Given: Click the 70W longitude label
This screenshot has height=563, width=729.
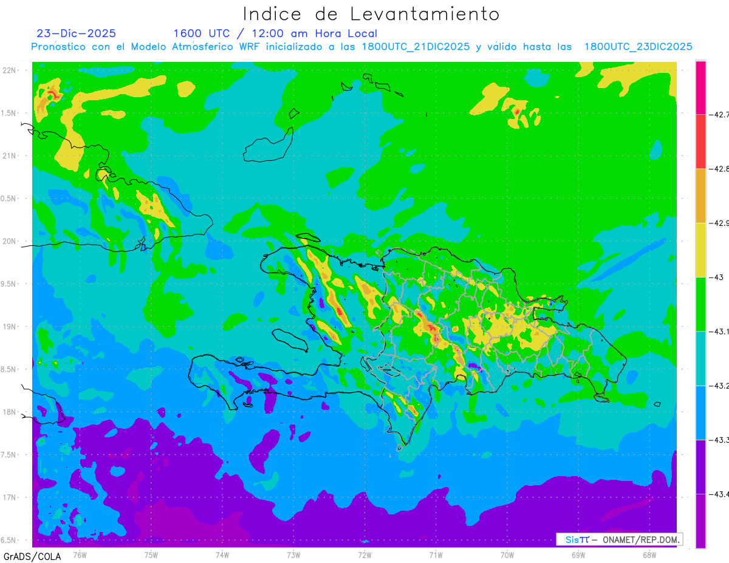Looking at the screenshot, I should coord(507,555).
